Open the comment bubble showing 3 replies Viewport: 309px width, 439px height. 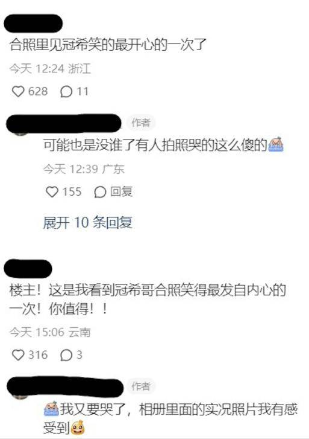(66, 355)
